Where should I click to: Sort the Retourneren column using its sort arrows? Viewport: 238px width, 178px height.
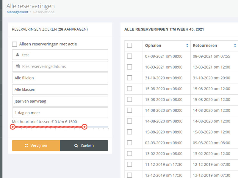236,45
